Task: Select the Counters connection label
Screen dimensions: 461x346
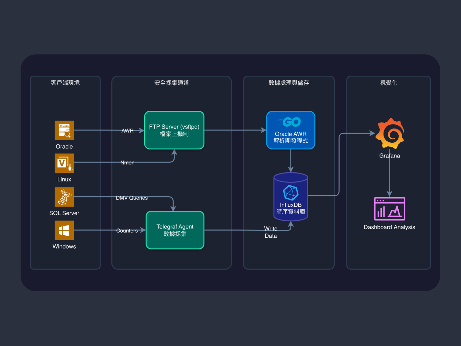Action: click(x=127, y=231)
